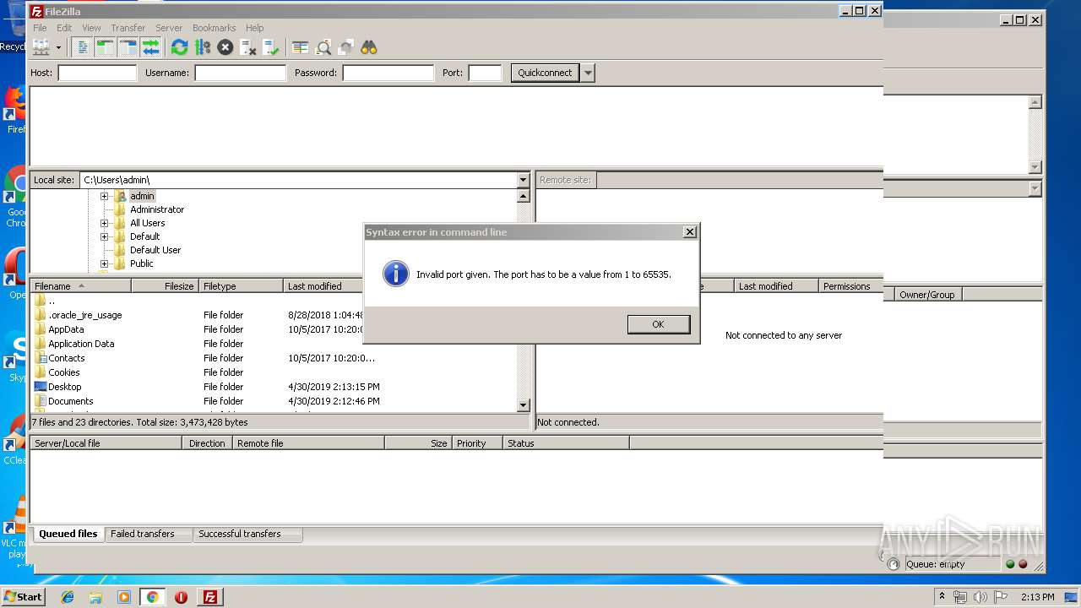Open the Quickconnect history dropdown
The height and width of the screenshot is (608, 1081).
(x=589, y=73)
